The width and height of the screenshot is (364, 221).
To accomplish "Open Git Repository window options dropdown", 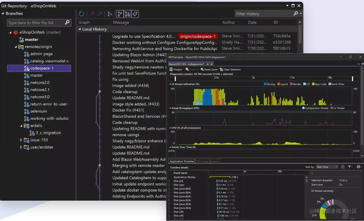I will 287,6.
